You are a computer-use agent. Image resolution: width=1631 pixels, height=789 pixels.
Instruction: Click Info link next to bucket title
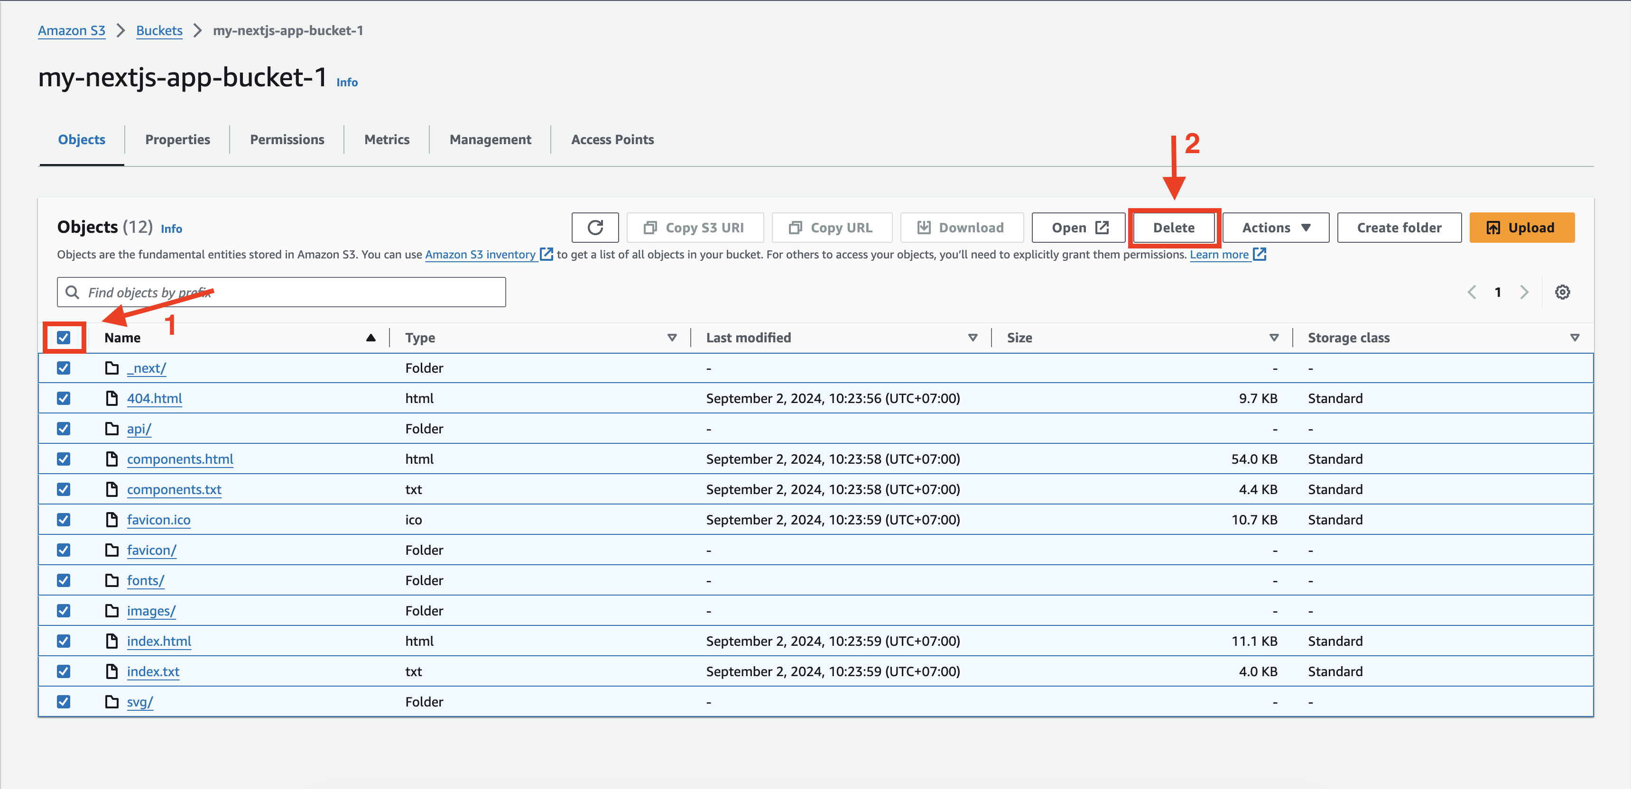347,82
